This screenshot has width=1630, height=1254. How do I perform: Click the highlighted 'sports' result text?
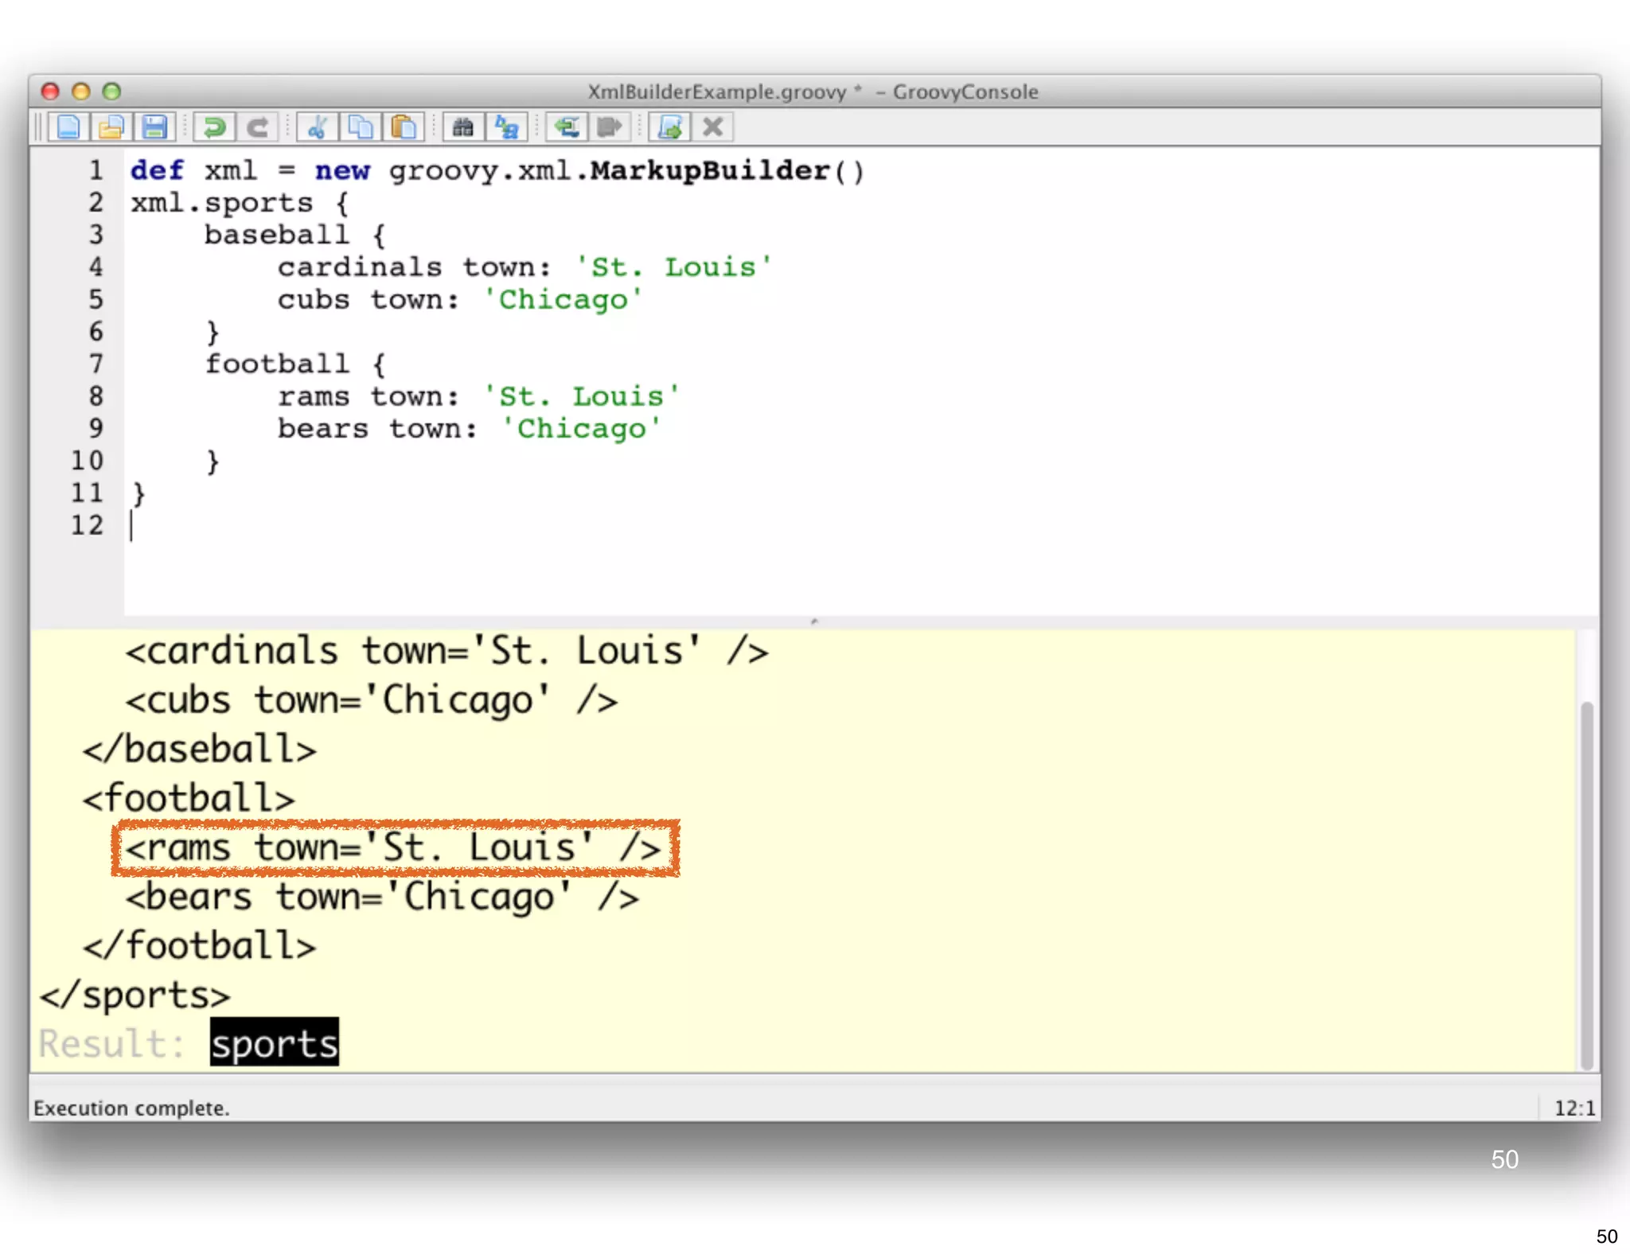[275, 1043]
